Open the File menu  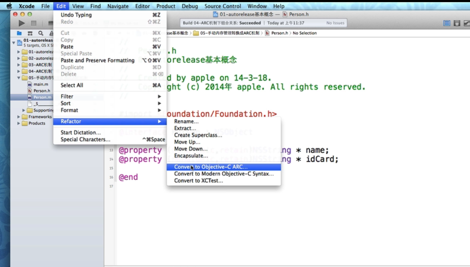45,6
